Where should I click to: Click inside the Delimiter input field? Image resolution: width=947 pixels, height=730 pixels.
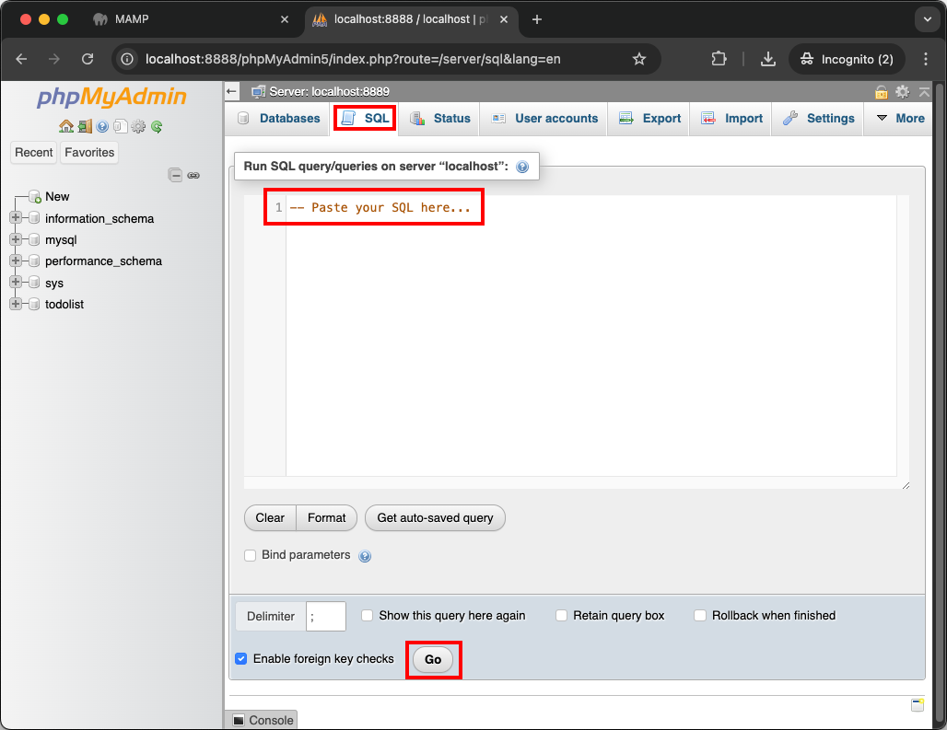tap(326, 617)
